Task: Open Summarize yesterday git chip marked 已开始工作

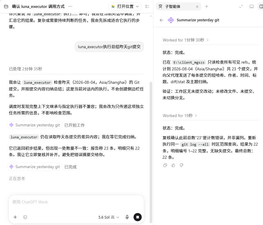Action: [35, 125]
